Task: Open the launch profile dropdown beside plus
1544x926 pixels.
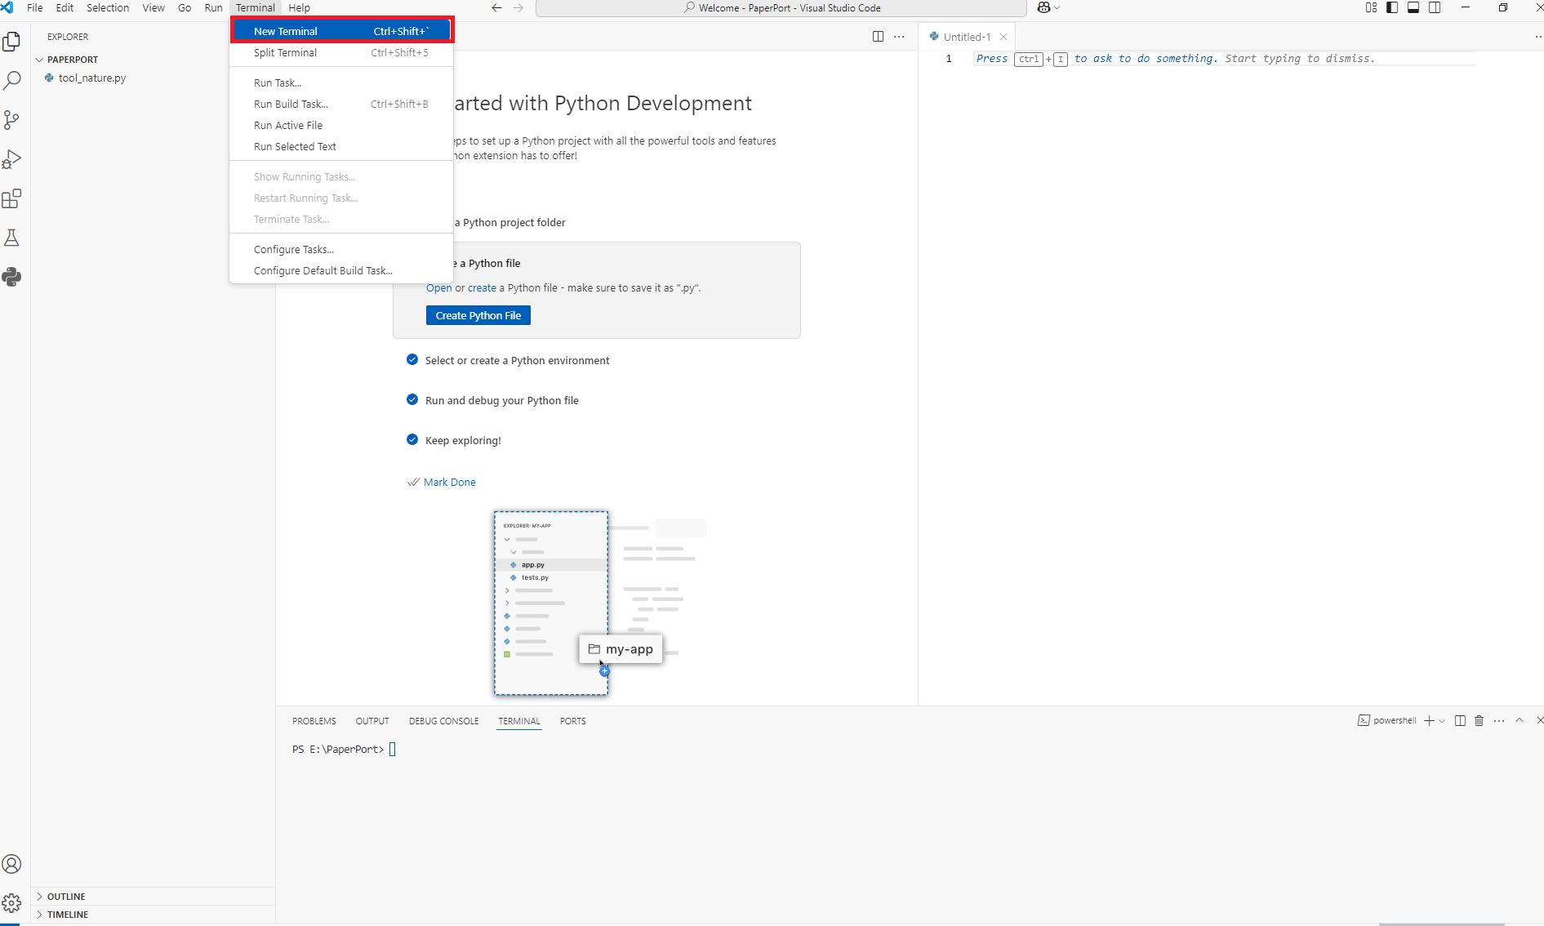Action: [x=1442, y=721]
